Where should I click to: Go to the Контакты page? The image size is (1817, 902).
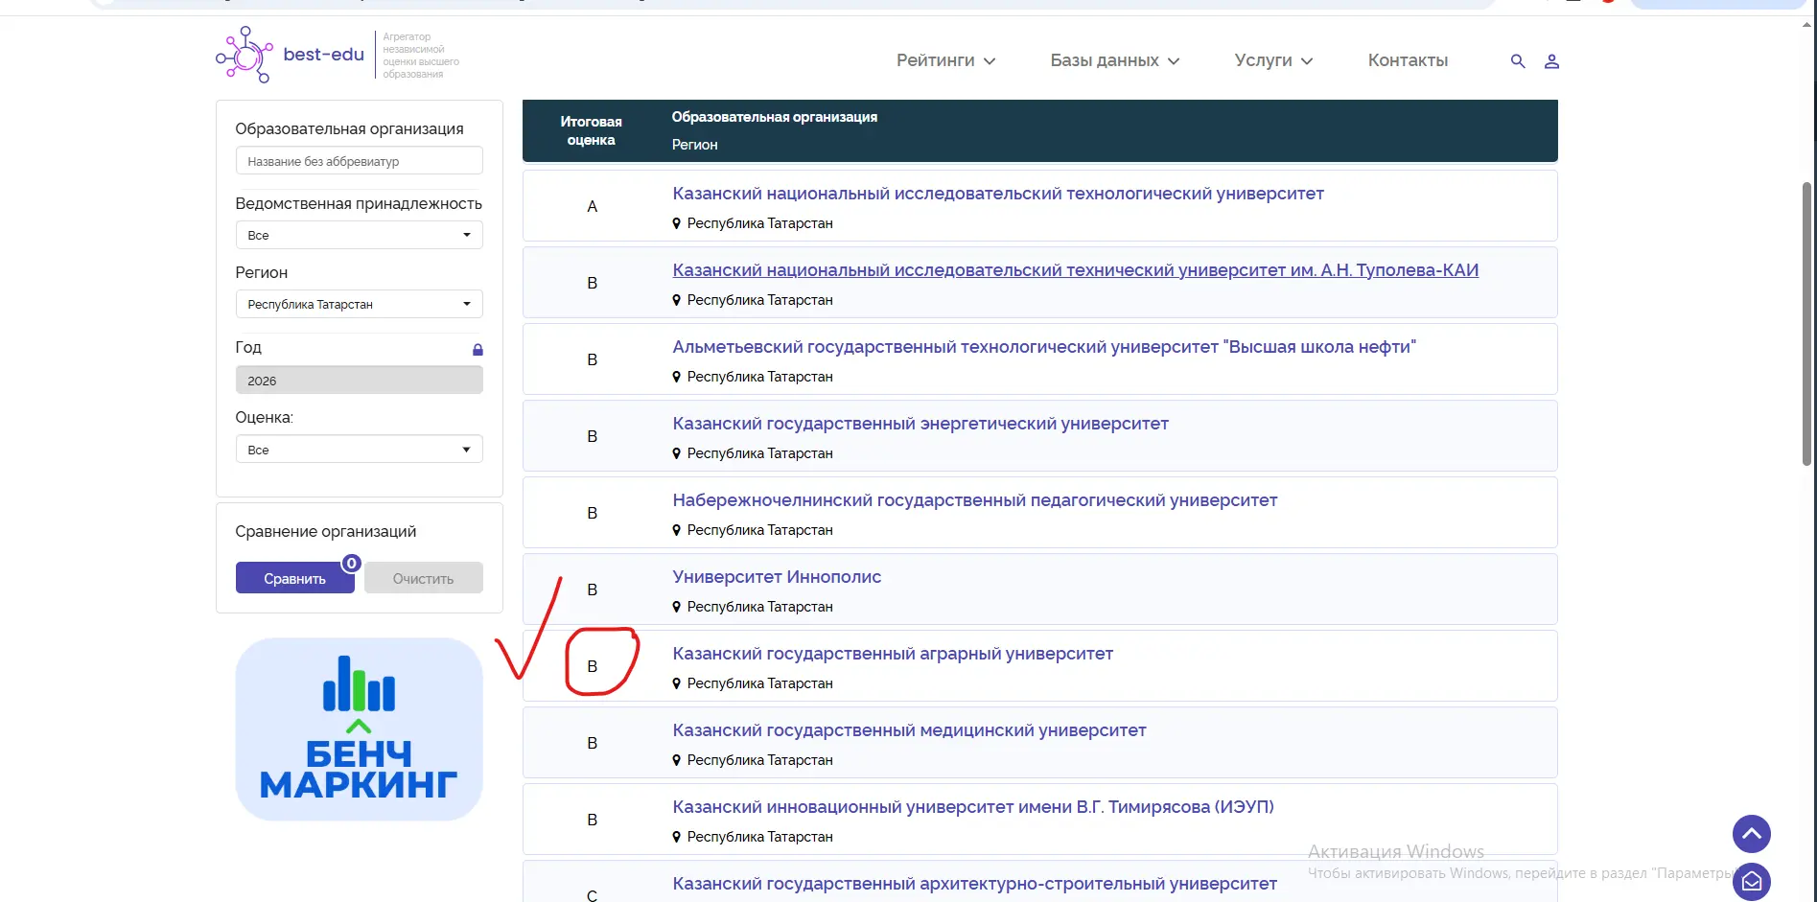click(1408, 60)
